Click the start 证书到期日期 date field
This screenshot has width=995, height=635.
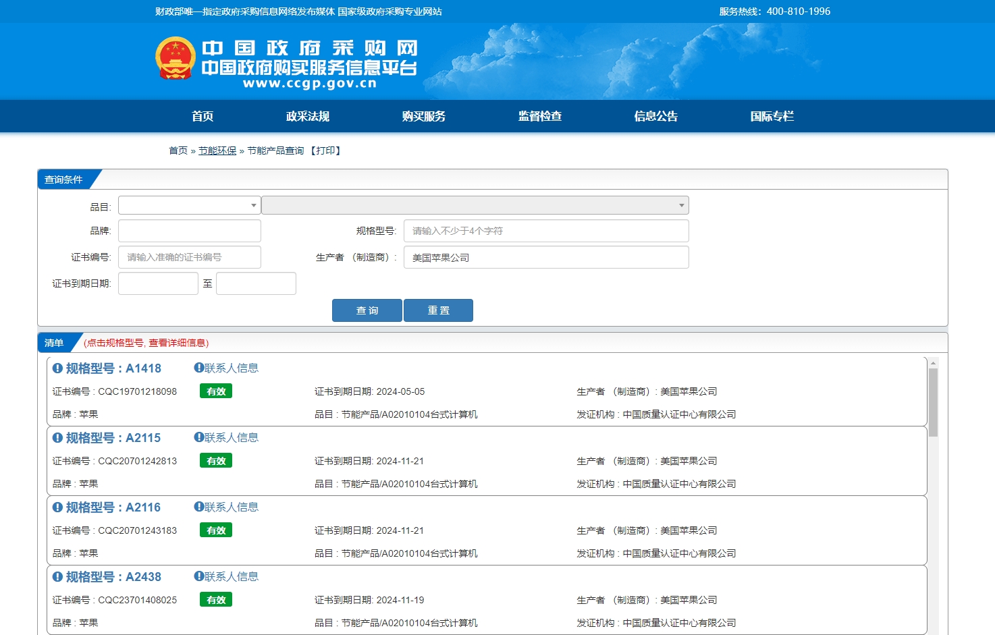click(158, 283)
